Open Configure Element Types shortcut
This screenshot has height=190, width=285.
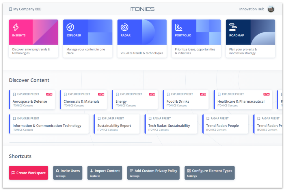click(210, 173)
